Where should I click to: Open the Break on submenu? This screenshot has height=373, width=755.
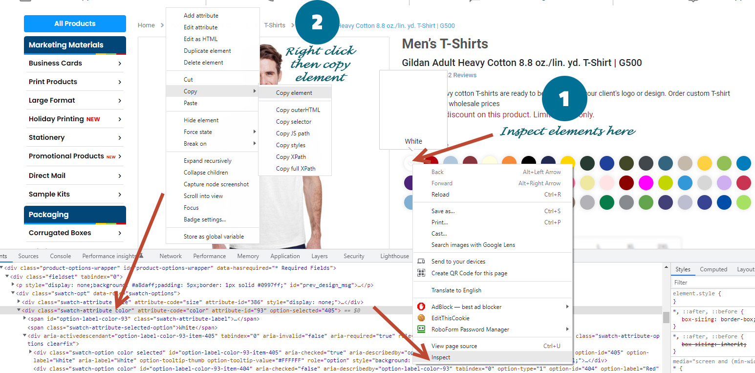213,144
